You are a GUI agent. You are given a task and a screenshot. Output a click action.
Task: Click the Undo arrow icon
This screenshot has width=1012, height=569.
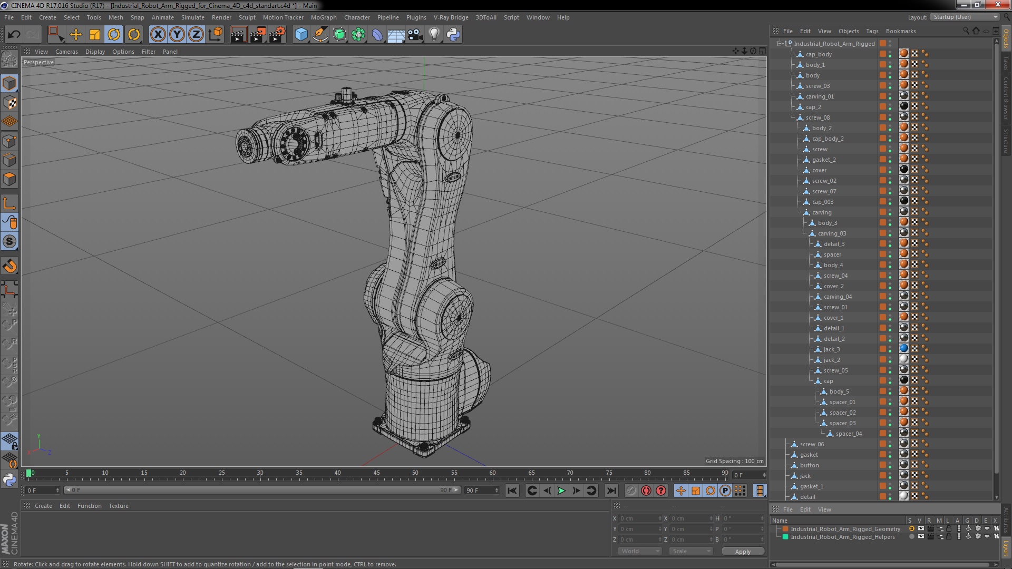pyautogui.click(x=14, y=35)
